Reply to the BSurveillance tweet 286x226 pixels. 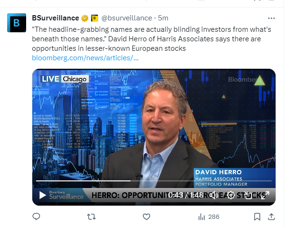[x=36, y=217]
